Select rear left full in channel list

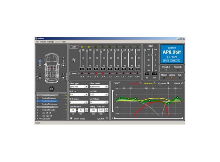tap(47, 113)
